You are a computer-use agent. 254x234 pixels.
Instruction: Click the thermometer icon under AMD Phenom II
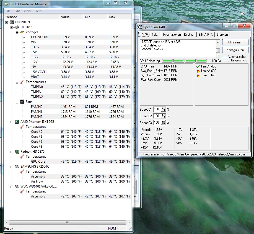tap(22, 127)
